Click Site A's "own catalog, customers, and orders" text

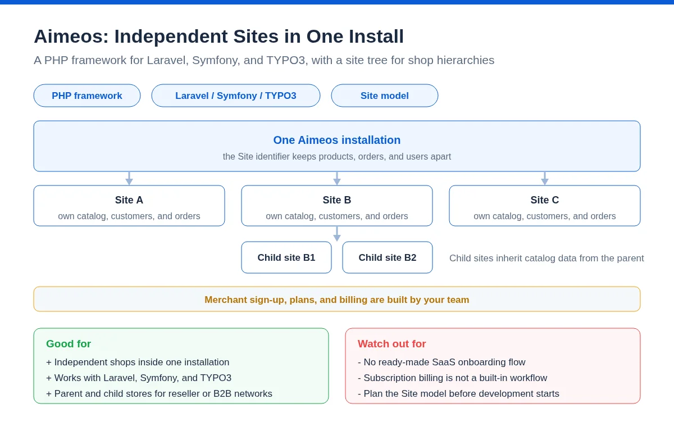coord(129,216)
